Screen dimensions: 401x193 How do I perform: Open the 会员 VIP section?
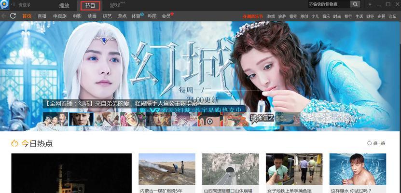tap(166, 16)
